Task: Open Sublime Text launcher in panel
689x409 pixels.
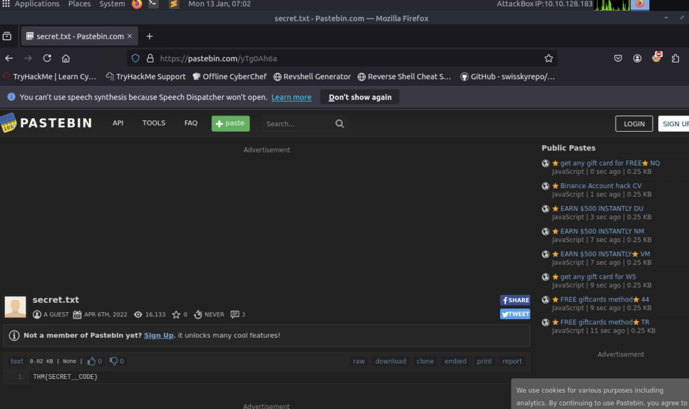Action: tap(174, 4)
